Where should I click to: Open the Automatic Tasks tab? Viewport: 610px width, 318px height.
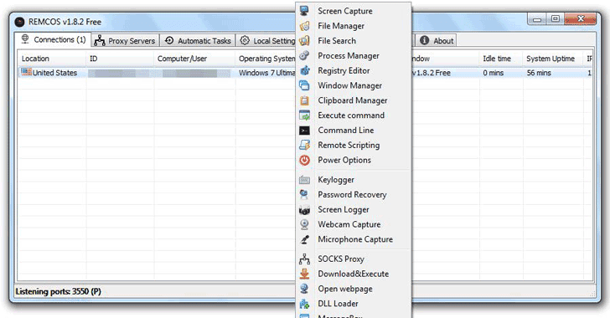(x=198, y=40)
